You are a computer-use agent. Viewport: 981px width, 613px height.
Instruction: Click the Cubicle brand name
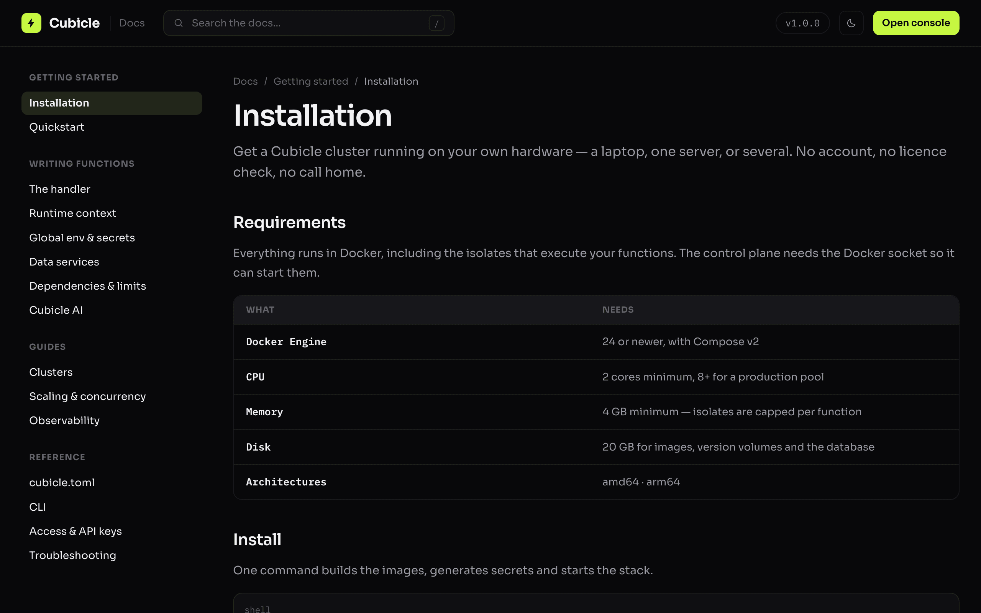[74, 23]
